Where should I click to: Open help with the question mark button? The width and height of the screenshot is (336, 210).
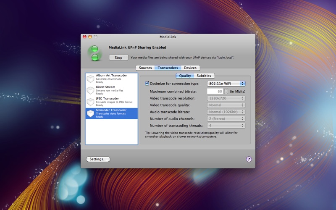coord(249,159)
